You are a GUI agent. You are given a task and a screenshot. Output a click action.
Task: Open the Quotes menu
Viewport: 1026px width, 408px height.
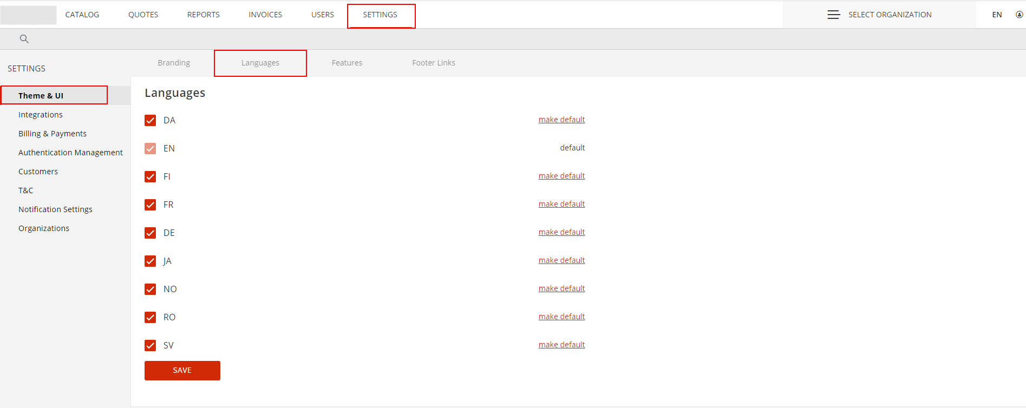(143, 15)
